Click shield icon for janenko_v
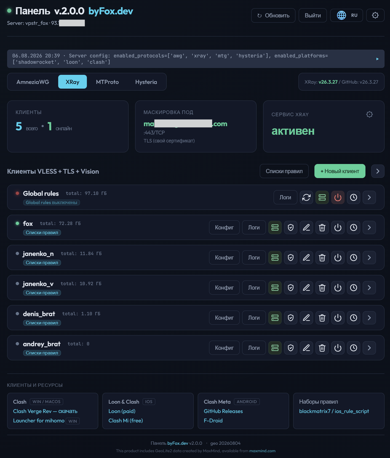The height and width of the screenshot is (458, 390). point(291,288)
